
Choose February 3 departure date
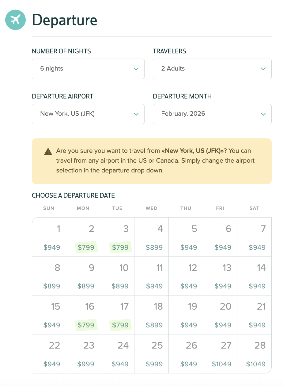pyautogui.click(x=117, y=237)
